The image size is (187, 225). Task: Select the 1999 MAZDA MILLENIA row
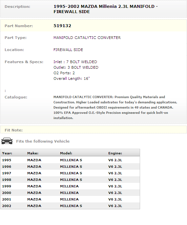[x=70, y=186]
